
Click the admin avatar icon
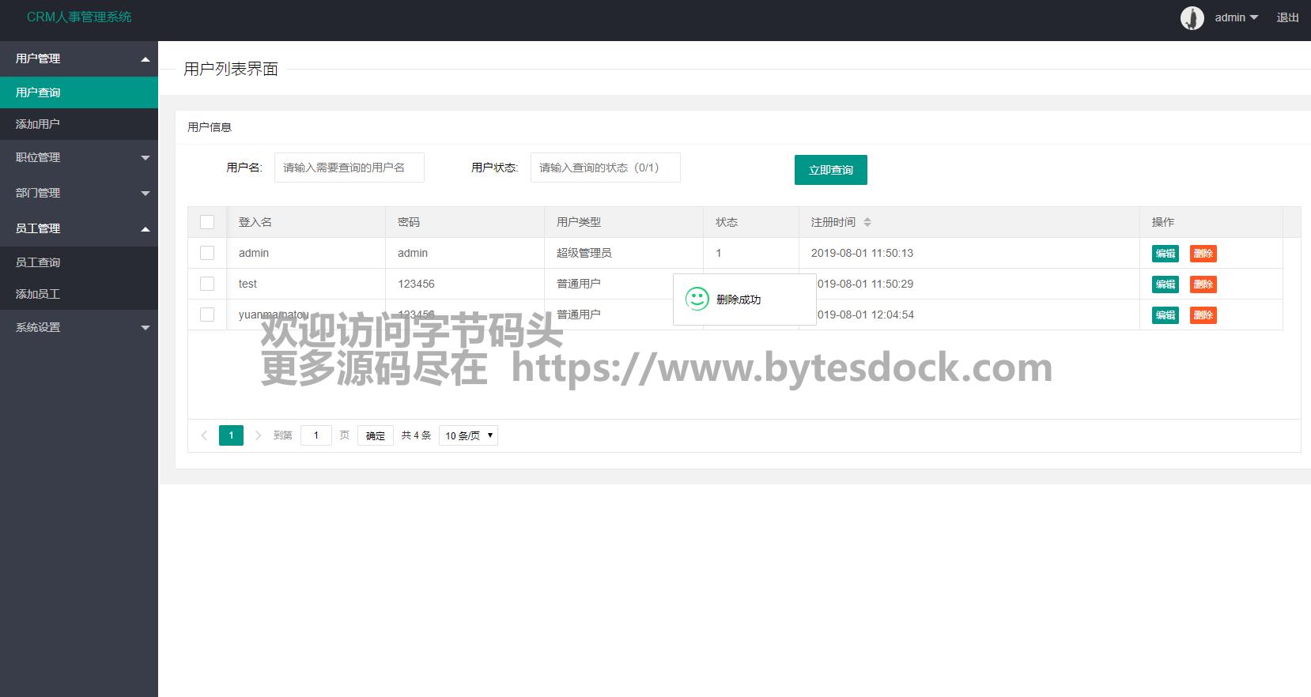tap(1192, 17)
